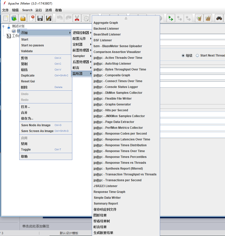Click the 默认设计模板 status text
The width and height of the screenshot is (225, 236).
[69, 233]
